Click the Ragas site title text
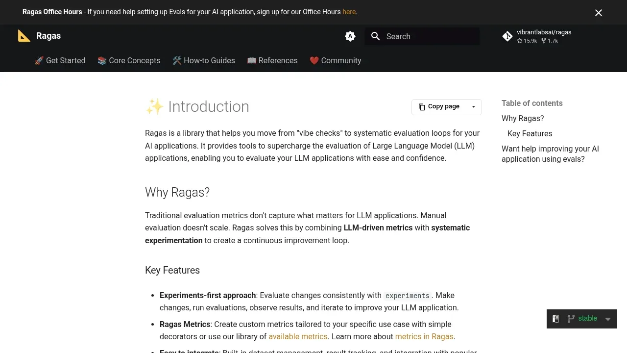Screen dimensions: 627x353 48,36
